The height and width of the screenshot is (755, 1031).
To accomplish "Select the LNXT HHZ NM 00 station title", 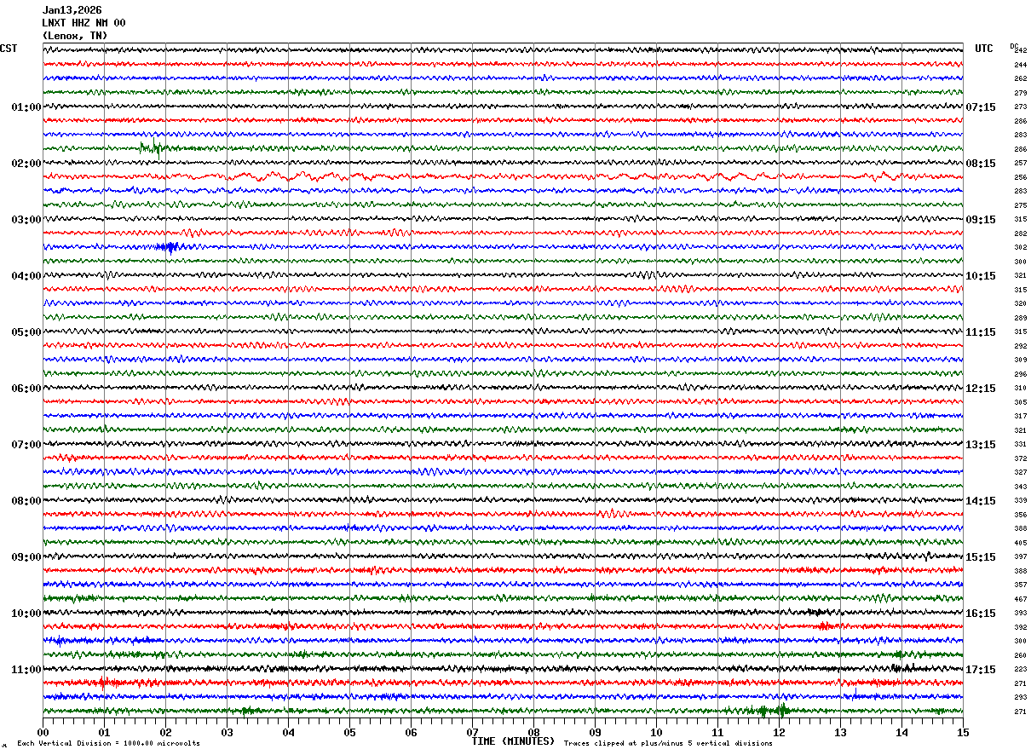I will (x=84, y=23).
